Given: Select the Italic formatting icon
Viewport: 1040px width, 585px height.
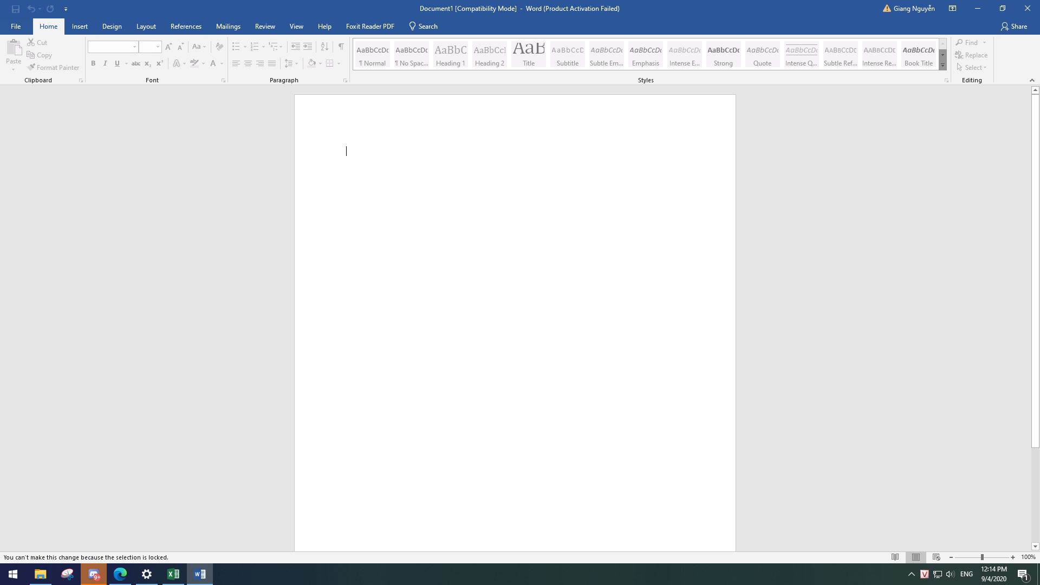Looking at the screenshot, I should [x=105, y=64].
